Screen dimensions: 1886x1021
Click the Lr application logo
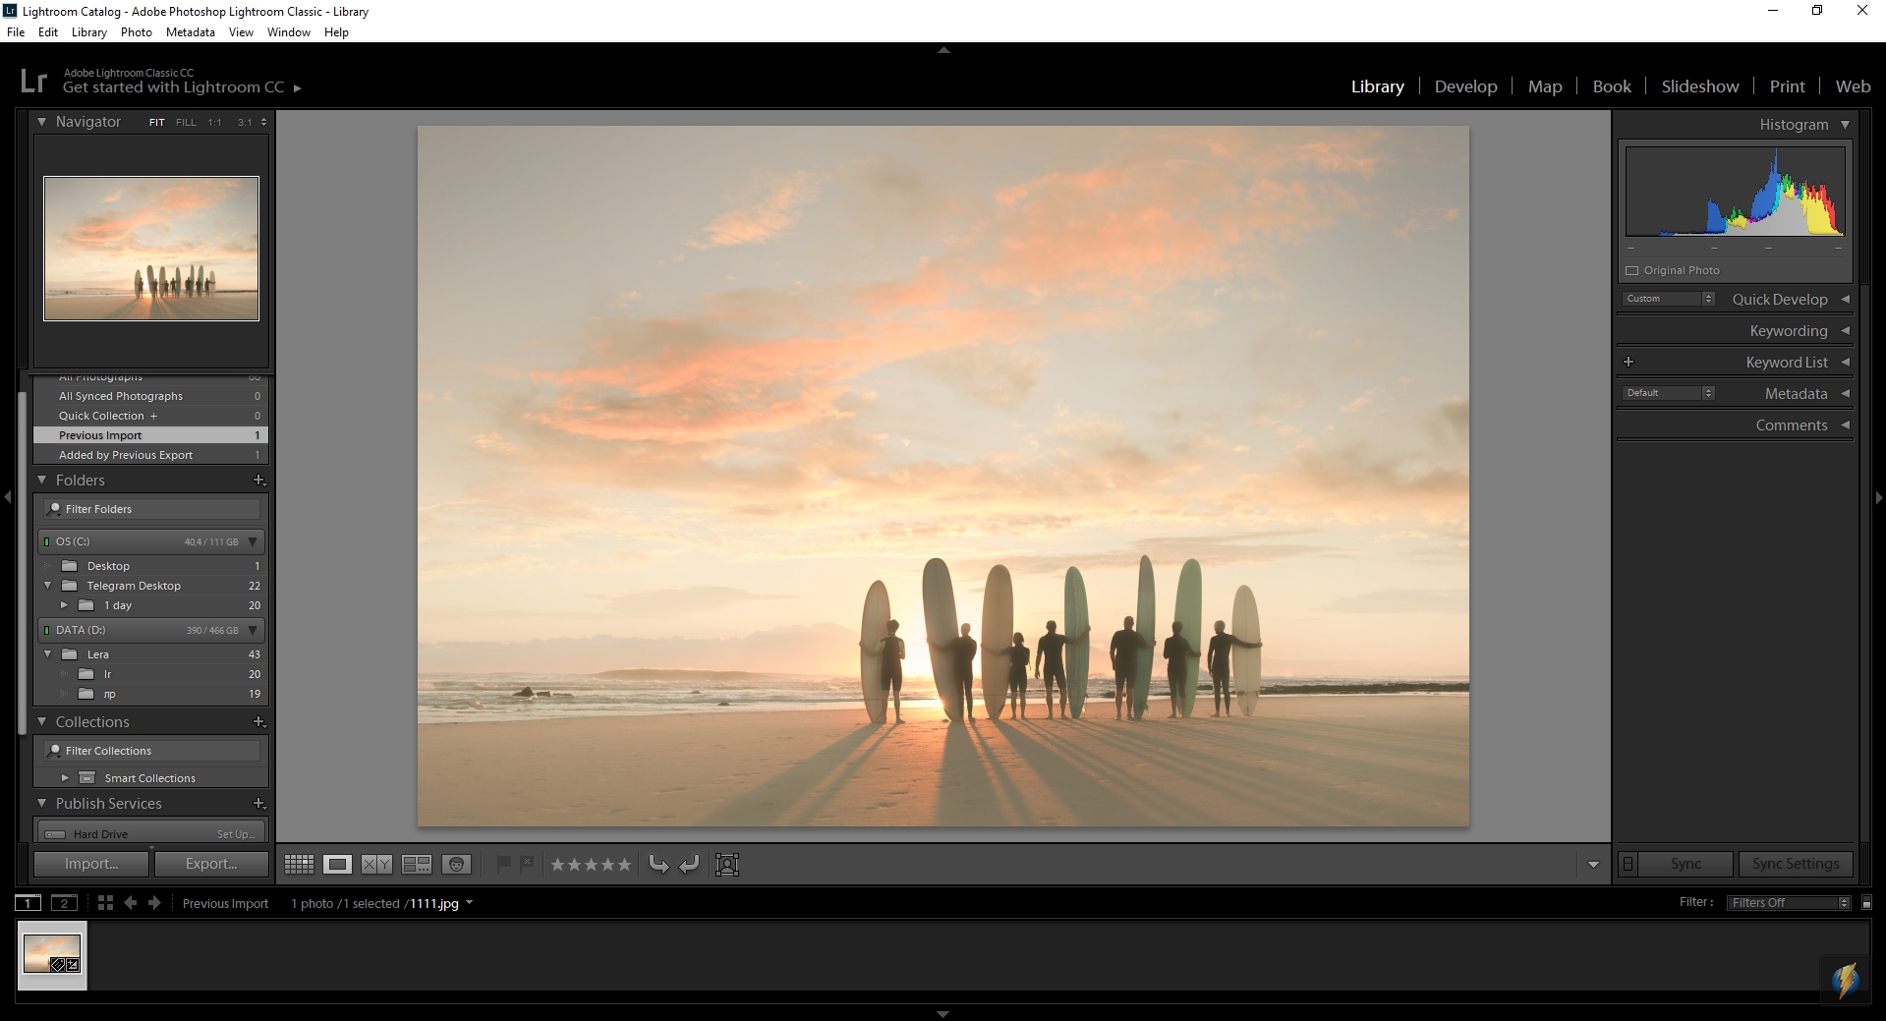click(33, 81)
